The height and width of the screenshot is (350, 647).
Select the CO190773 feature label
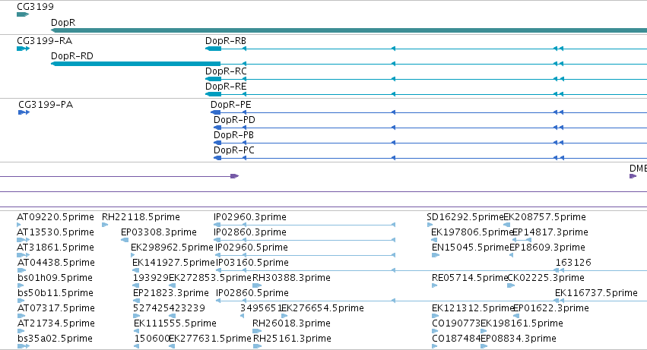456,324
